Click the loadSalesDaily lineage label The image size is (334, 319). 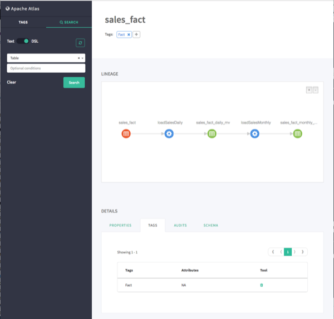(x=170, y=122)
